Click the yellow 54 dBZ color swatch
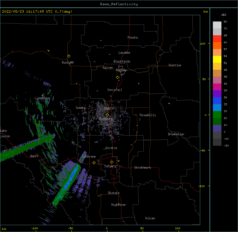The height and width of the screenshot is (232, 238). [217, 59]
